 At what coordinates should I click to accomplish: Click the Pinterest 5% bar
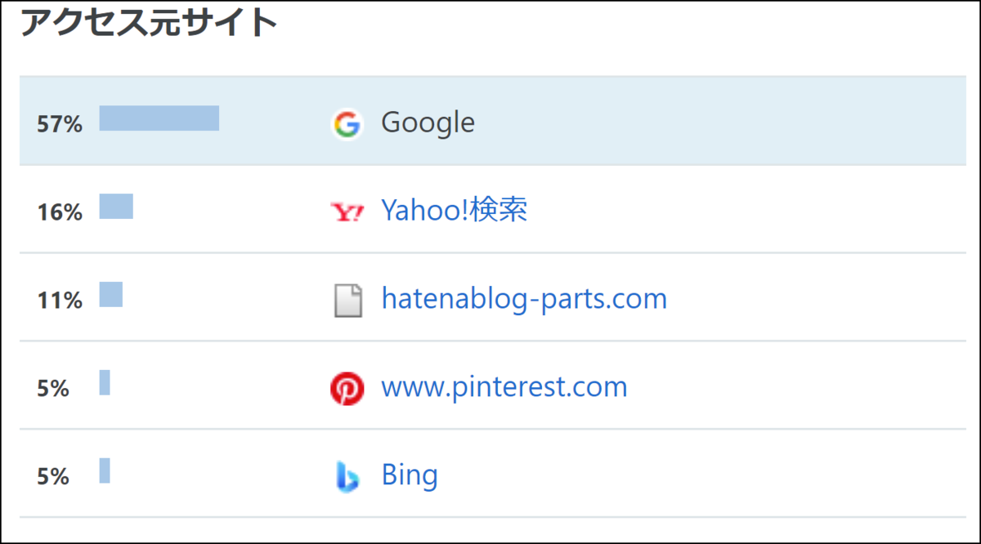pyautogui.click(x=105, y=383)
